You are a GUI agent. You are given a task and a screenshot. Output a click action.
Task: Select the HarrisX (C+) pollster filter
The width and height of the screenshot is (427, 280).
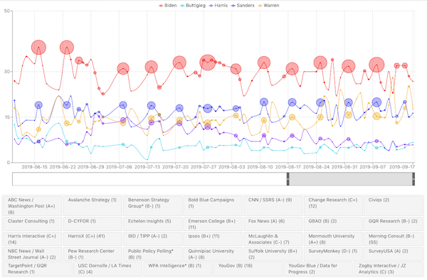click(x=93, y=239)
